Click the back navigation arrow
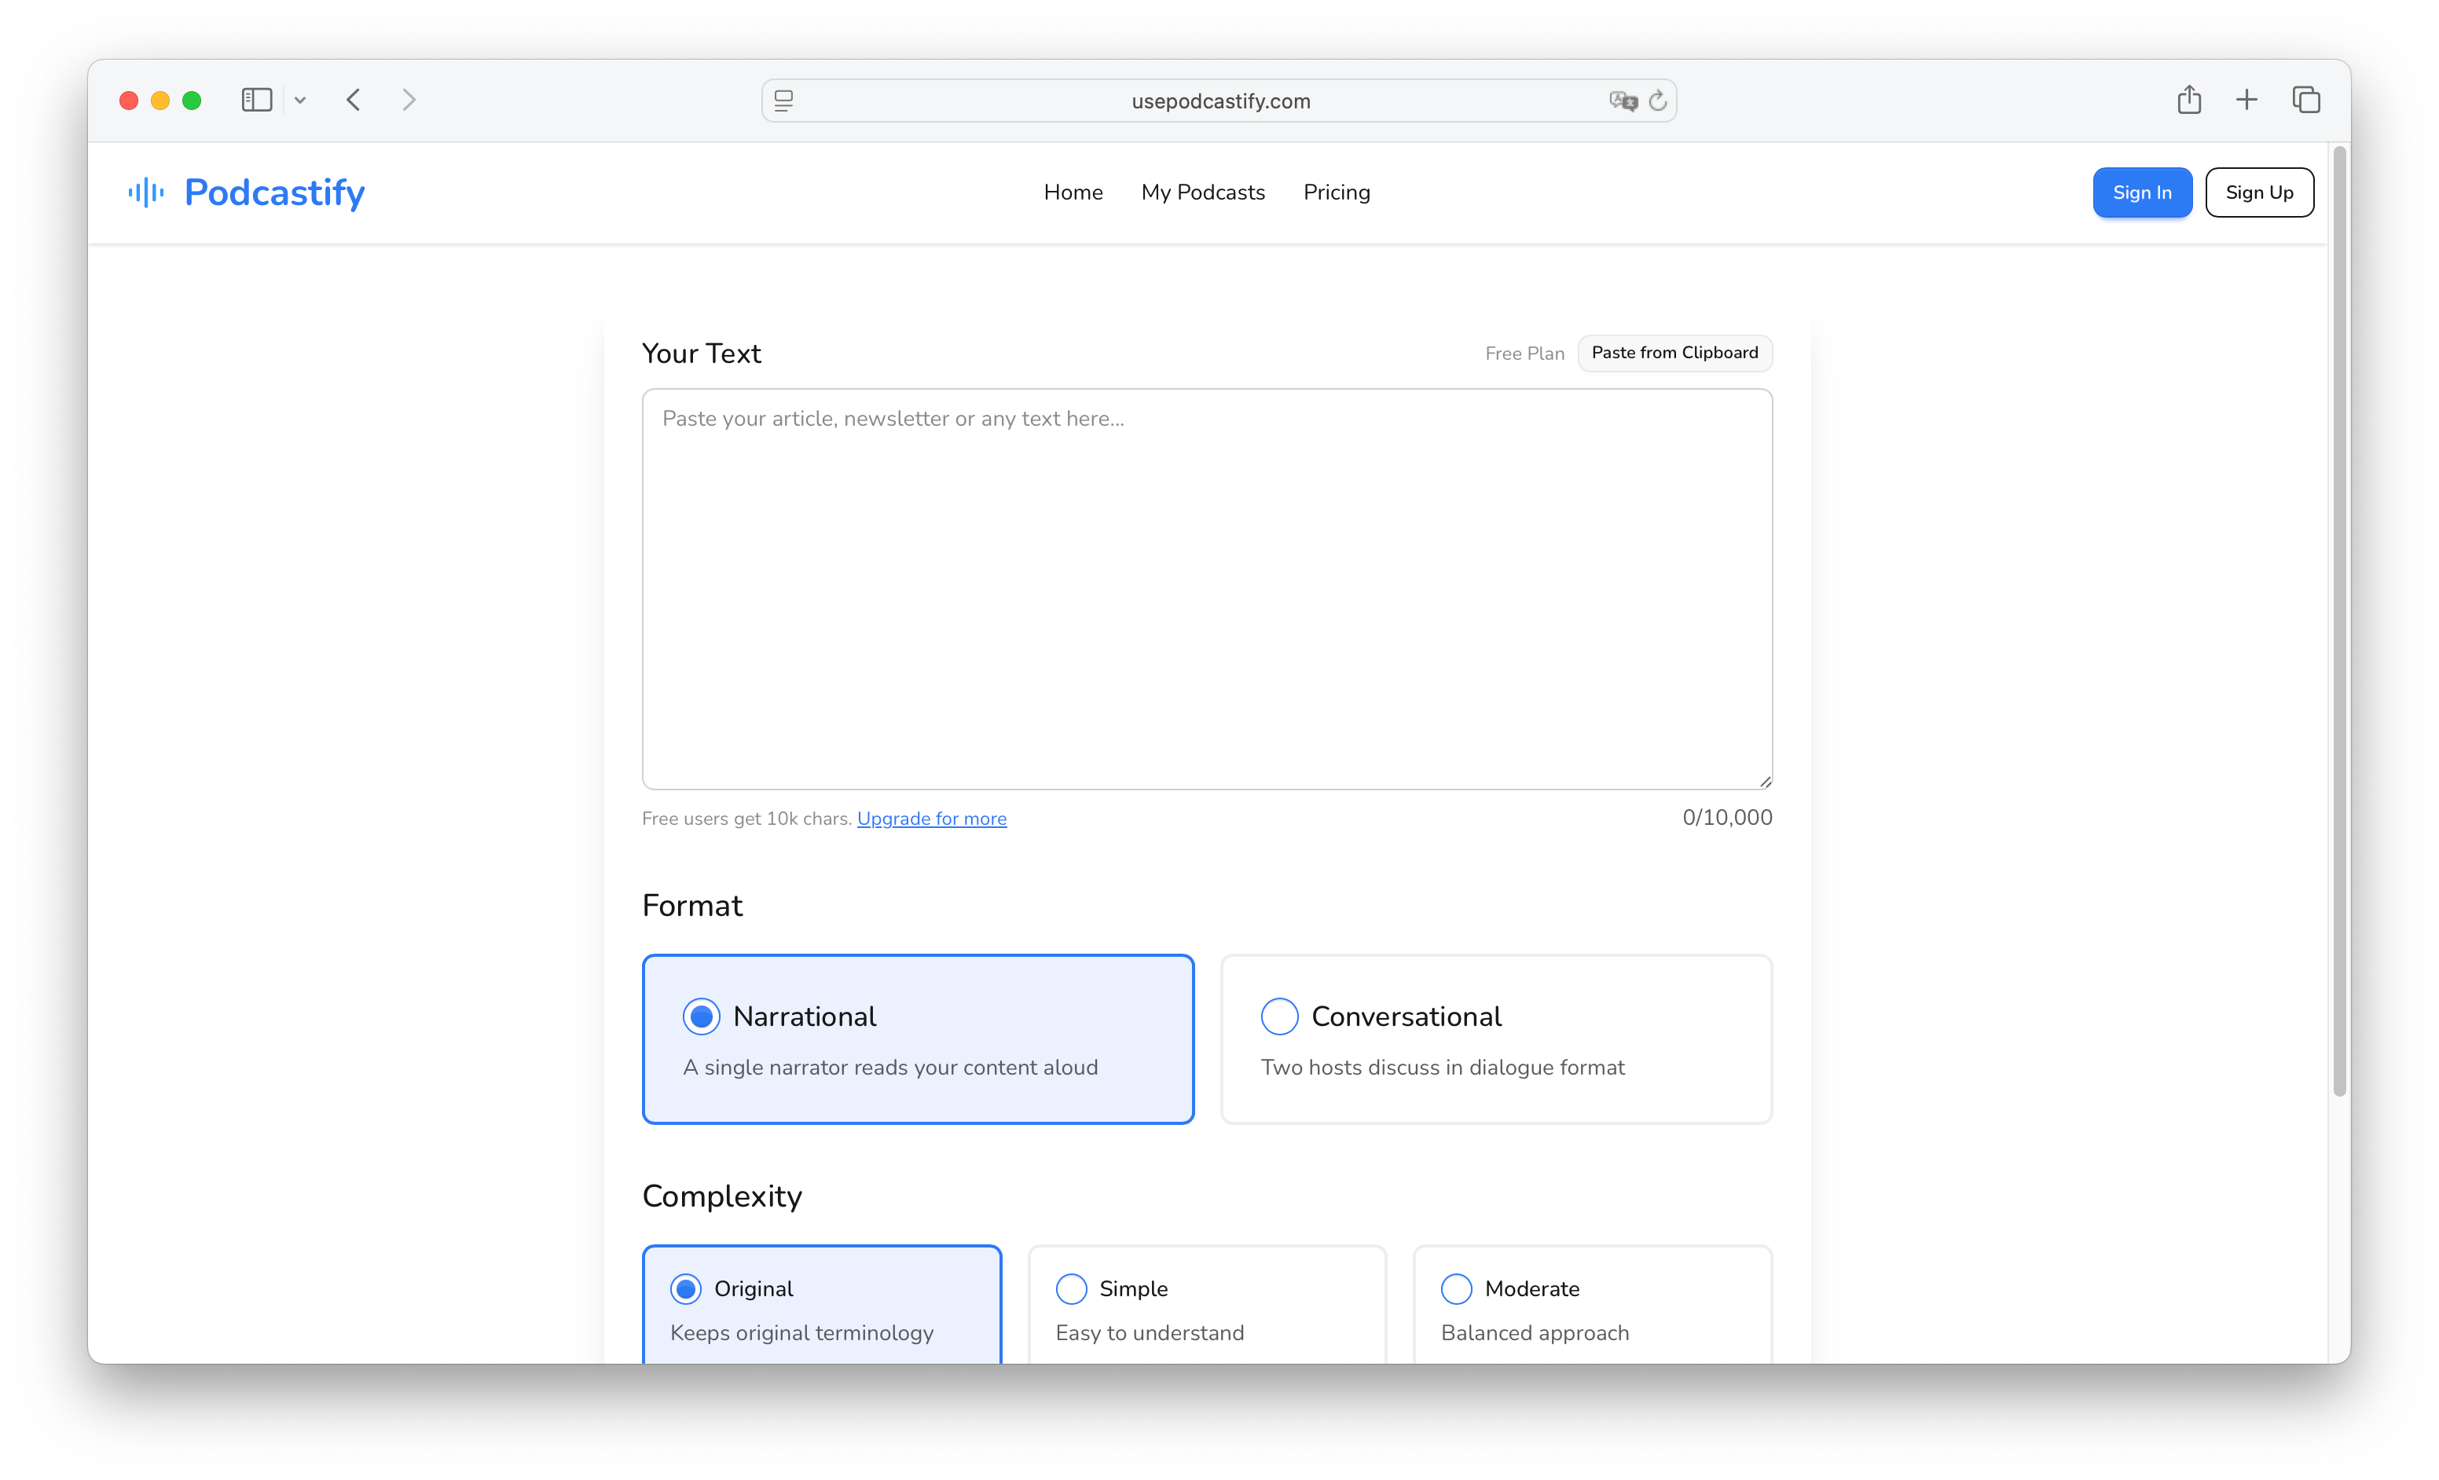 click(354, 99)
